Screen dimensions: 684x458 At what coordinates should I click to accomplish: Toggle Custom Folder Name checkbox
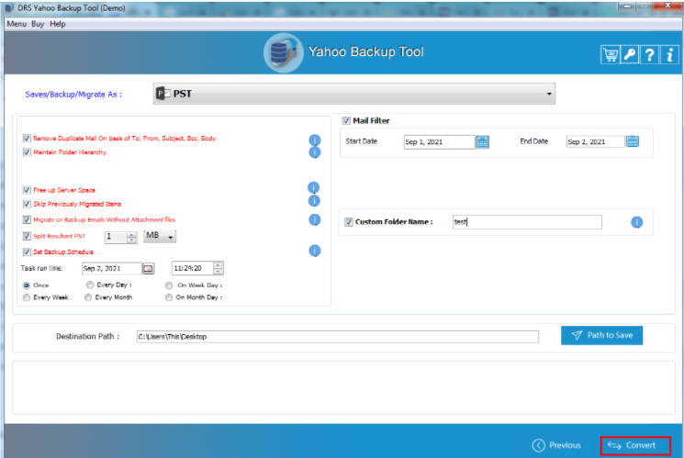[x=349, y=222]
